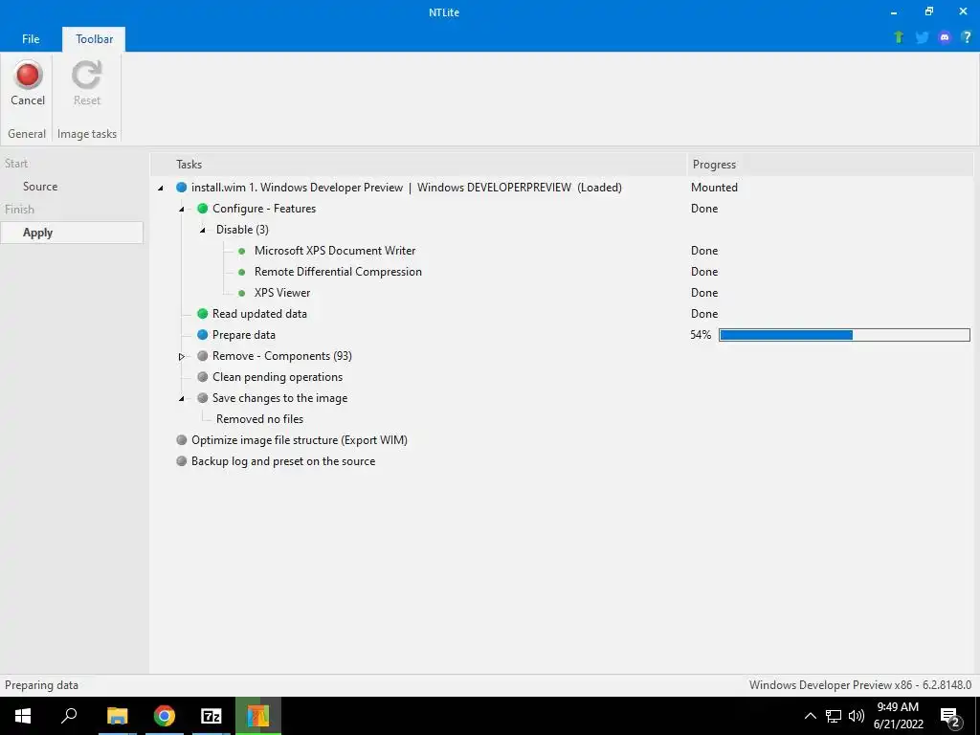980x735 pixels.
Task: Click green dot beside Configure - Features
Action: coord(203,208)
